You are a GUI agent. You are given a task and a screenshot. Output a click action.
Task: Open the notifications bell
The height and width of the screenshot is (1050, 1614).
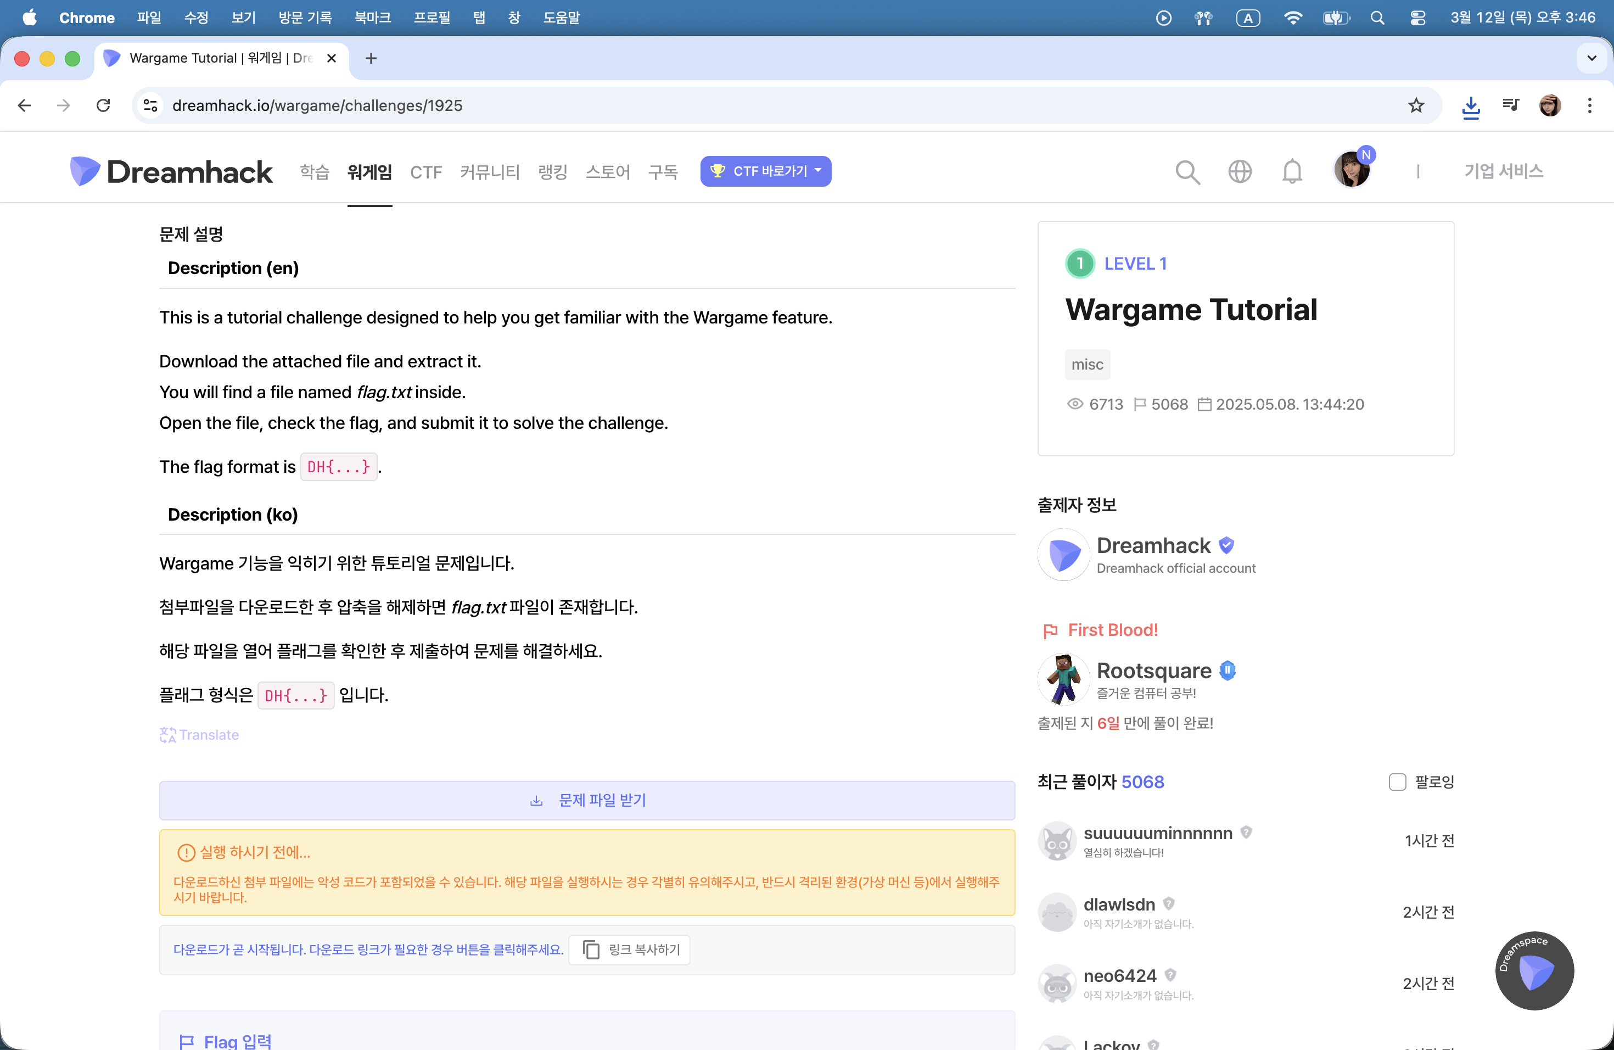pos(1292,171)
